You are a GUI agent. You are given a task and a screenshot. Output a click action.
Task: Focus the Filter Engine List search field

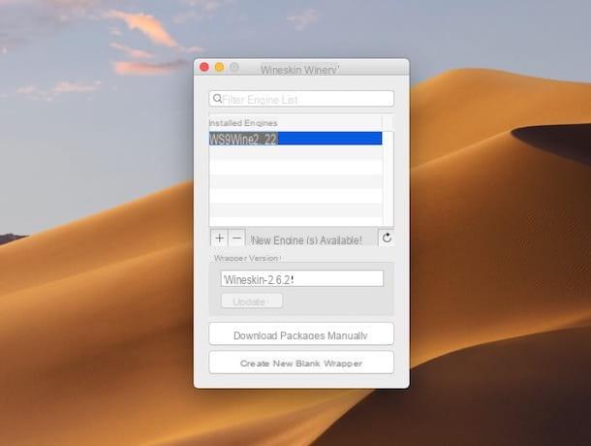[x=301, y=99]
